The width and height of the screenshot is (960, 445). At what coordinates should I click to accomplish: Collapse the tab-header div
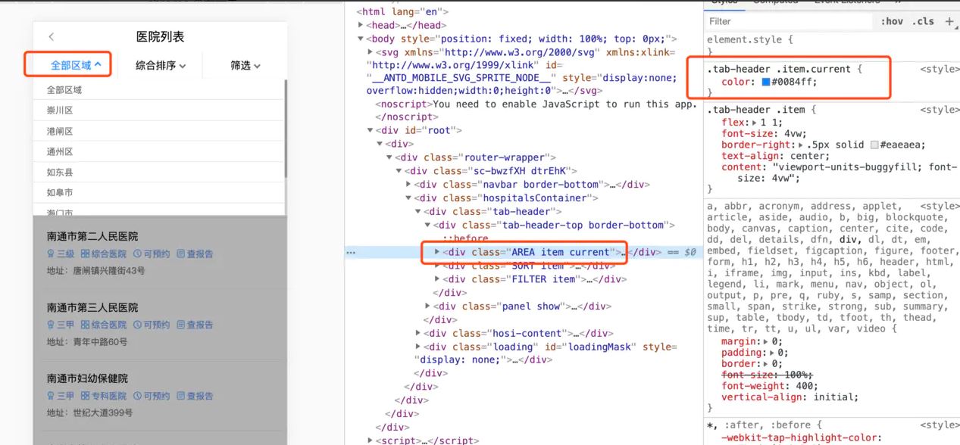point(418,212)
